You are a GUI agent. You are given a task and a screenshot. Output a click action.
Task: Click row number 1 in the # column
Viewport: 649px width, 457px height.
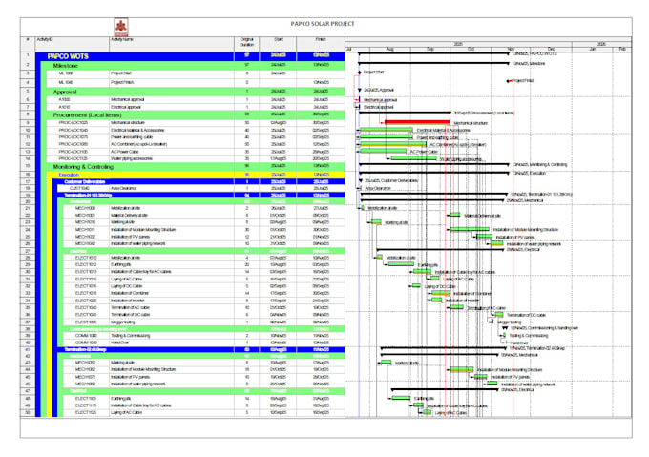pos(28,54)
